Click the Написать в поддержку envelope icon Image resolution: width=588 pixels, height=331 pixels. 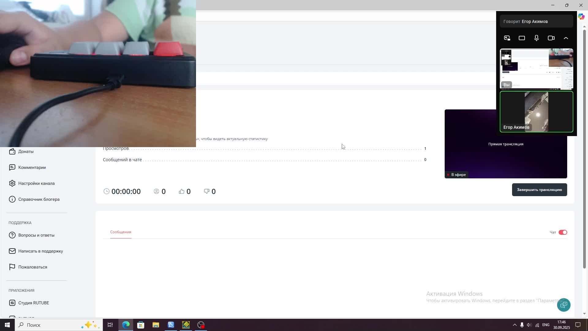pyautogui.click(x=12, y=251)
